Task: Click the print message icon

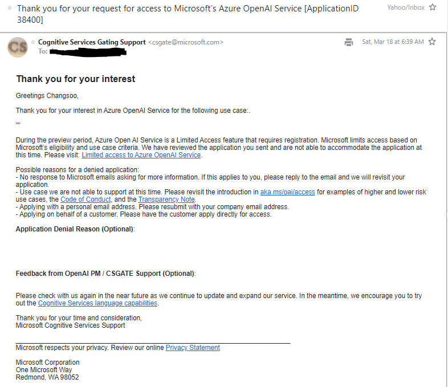Action: pyautogui.click(x=349, y=42)
